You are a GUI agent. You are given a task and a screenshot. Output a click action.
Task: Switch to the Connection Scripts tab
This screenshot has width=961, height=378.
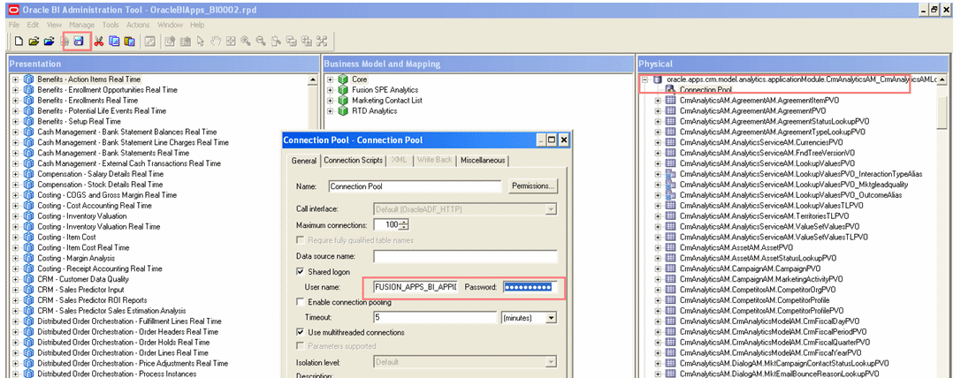[354, 160]
